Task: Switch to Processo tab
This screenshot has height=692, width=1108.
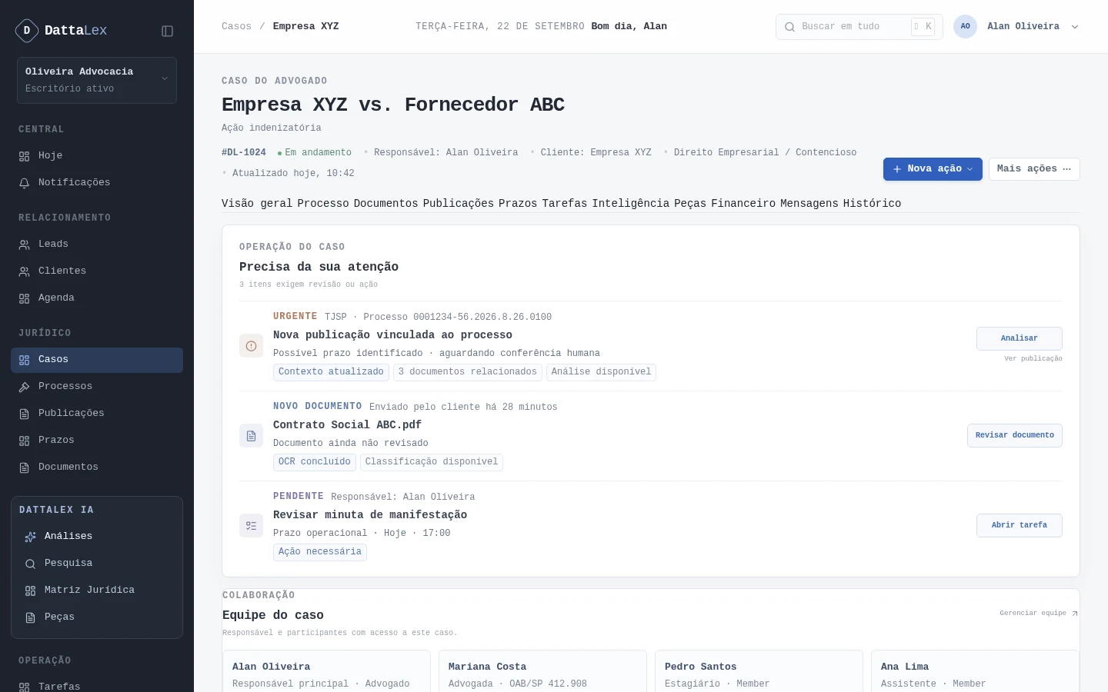Action: coord(323,204)
